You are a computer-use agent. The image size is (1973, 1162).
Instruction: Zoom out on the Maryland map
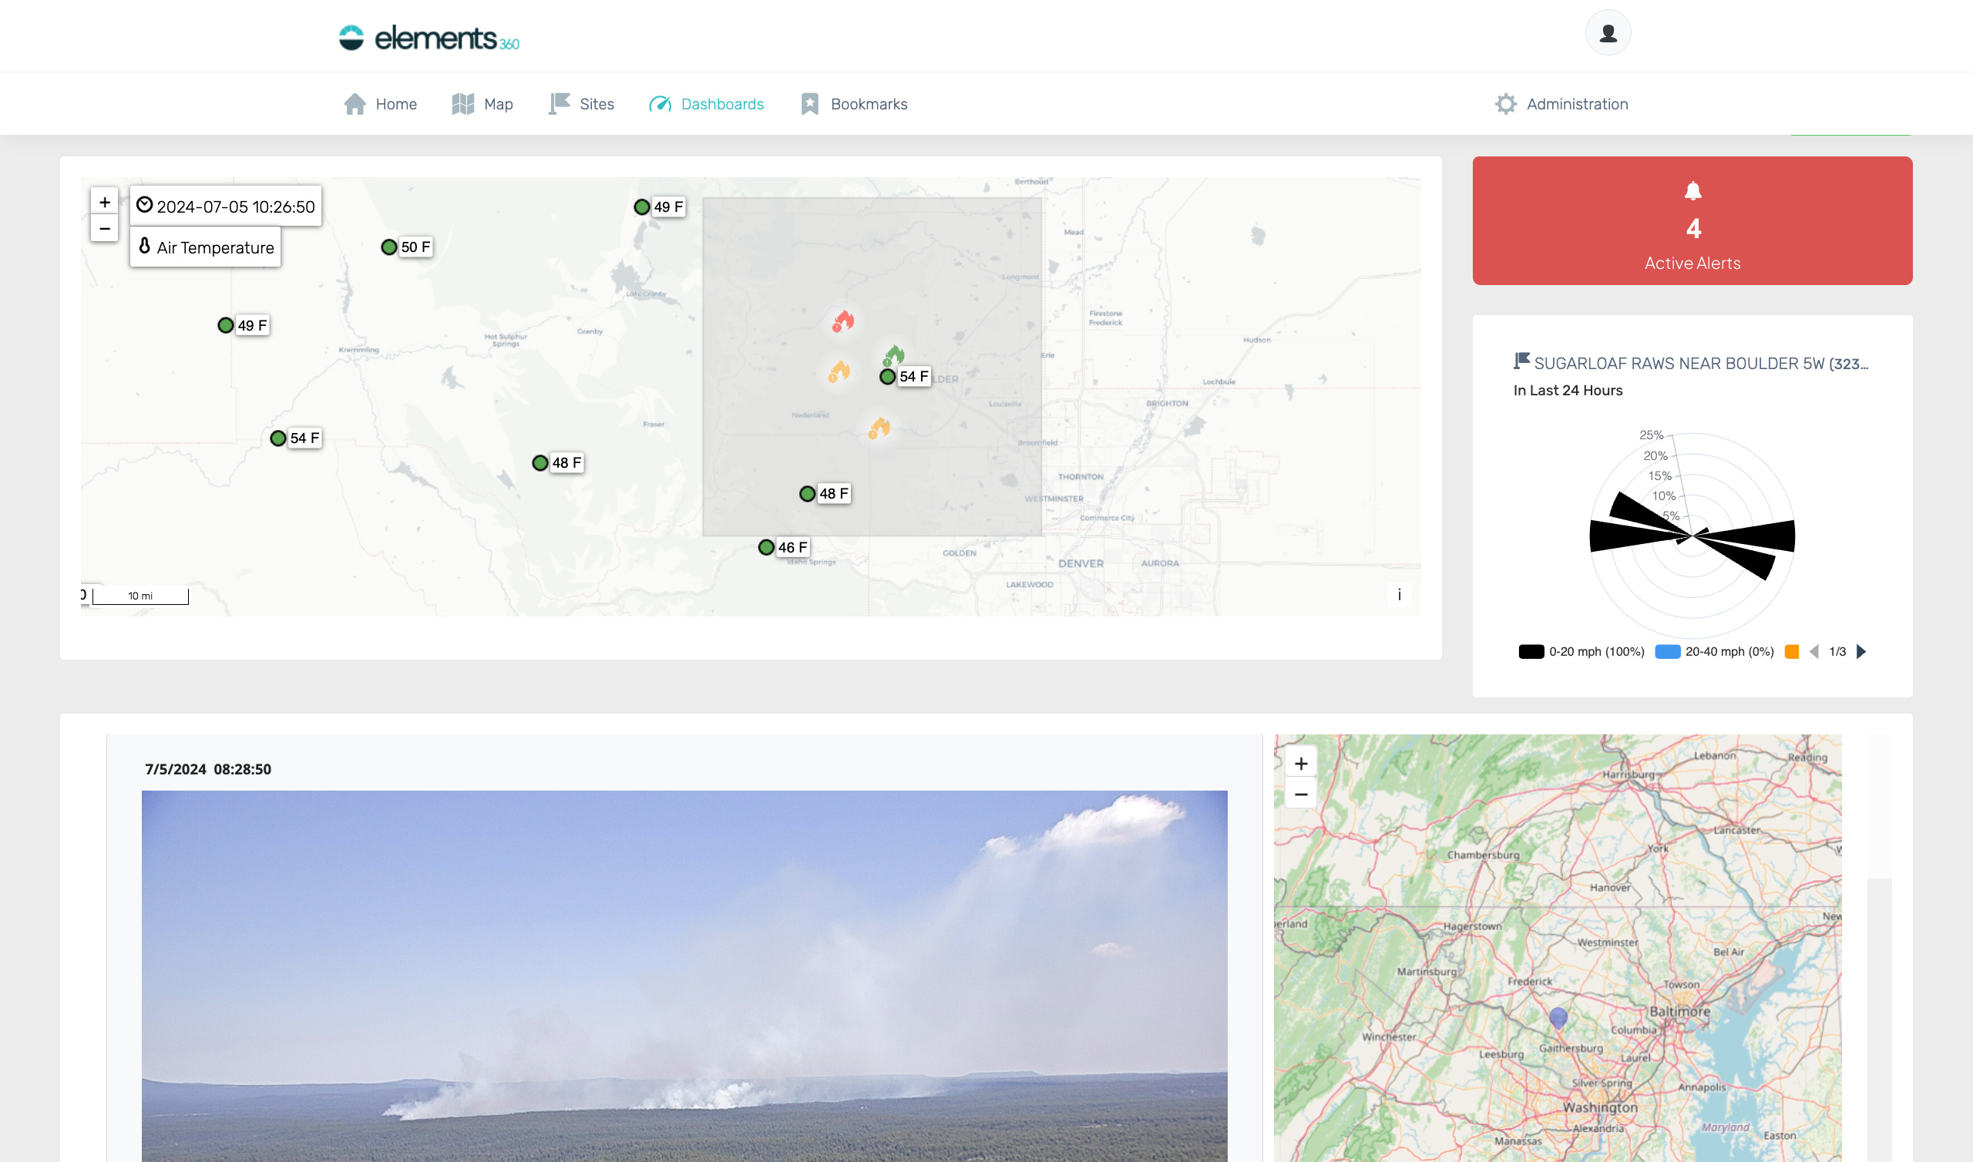coord(1300,794)
